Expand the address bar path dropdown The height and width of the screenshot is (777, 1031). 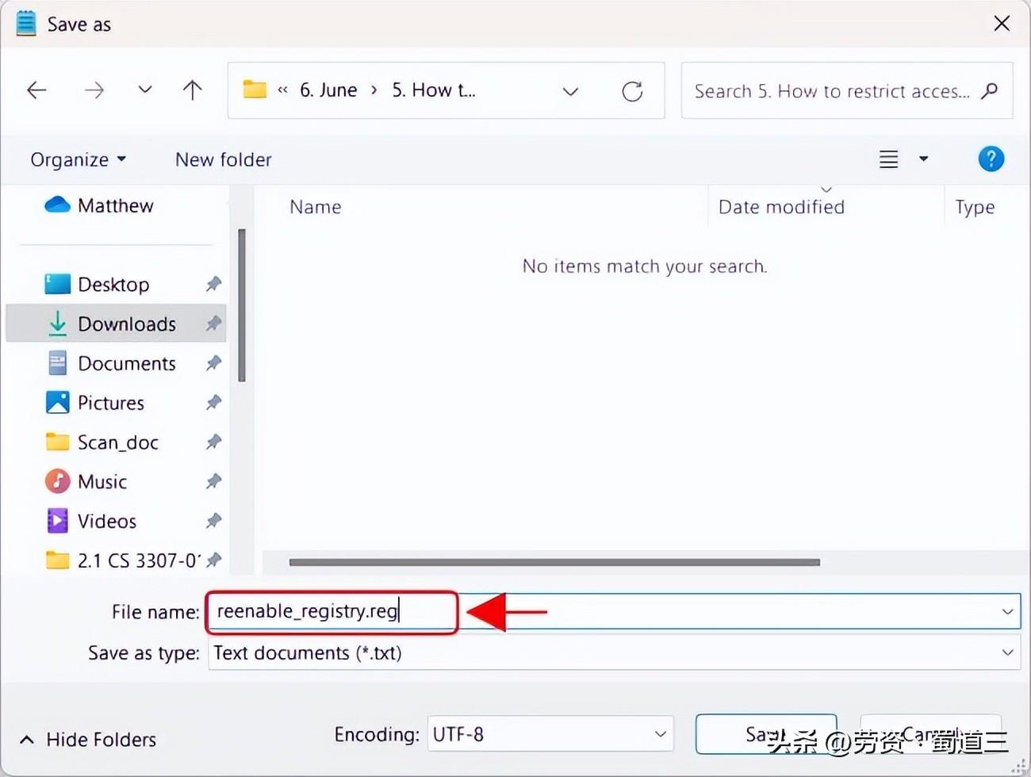pos(570,91)
